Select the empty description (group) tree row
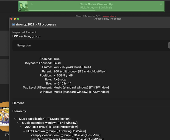This screenshot has height=140, width=170. pos(66,135)
